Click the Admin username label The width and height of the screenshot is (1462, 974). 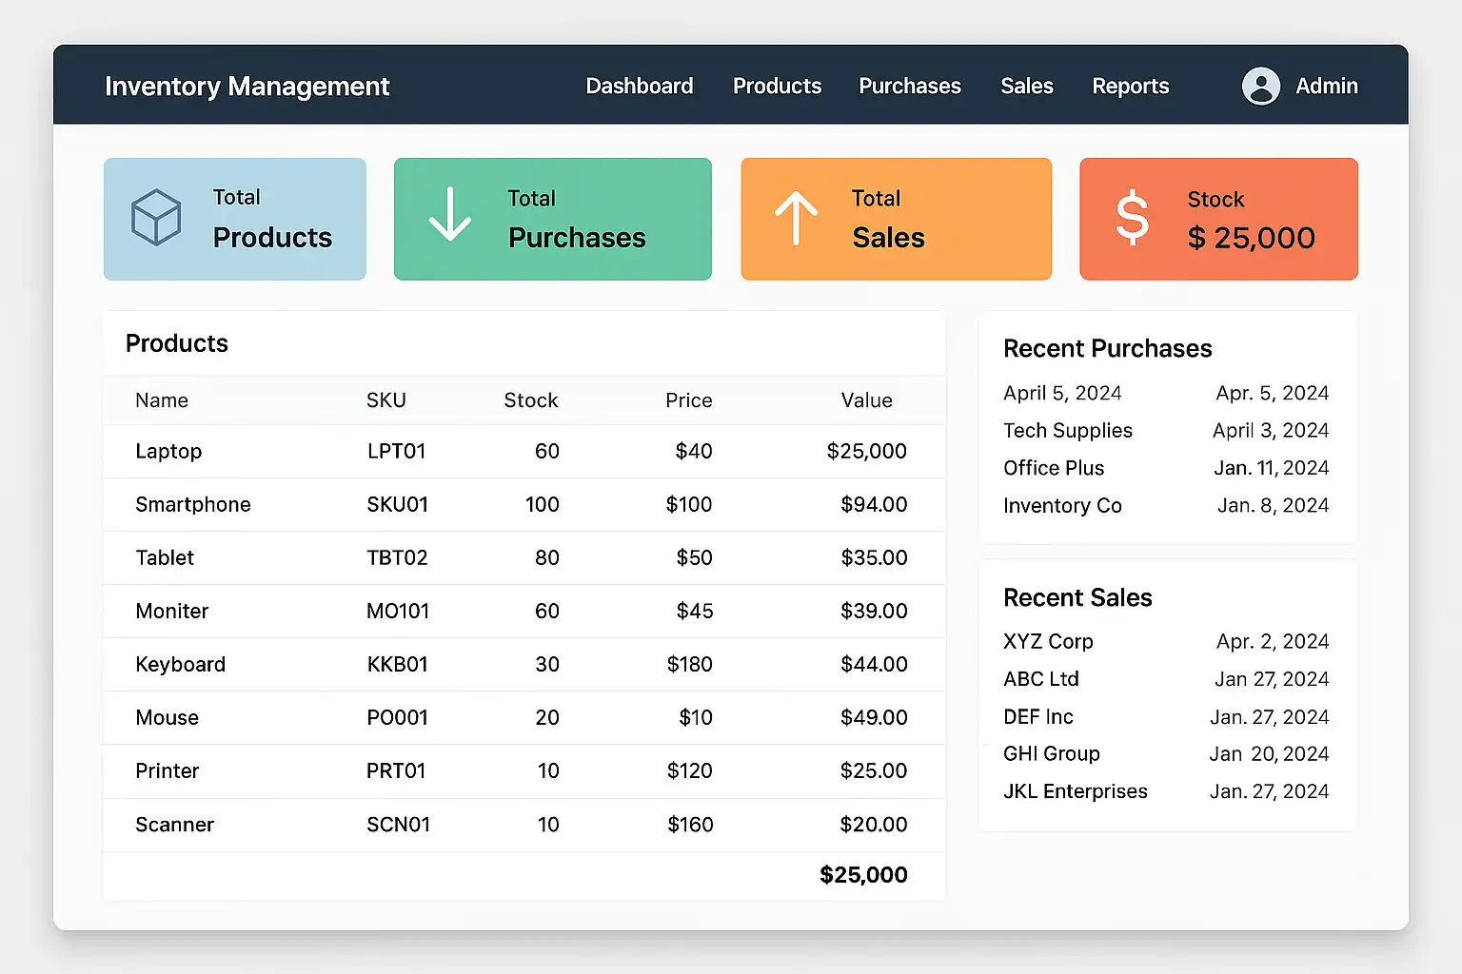[1326, 87]
